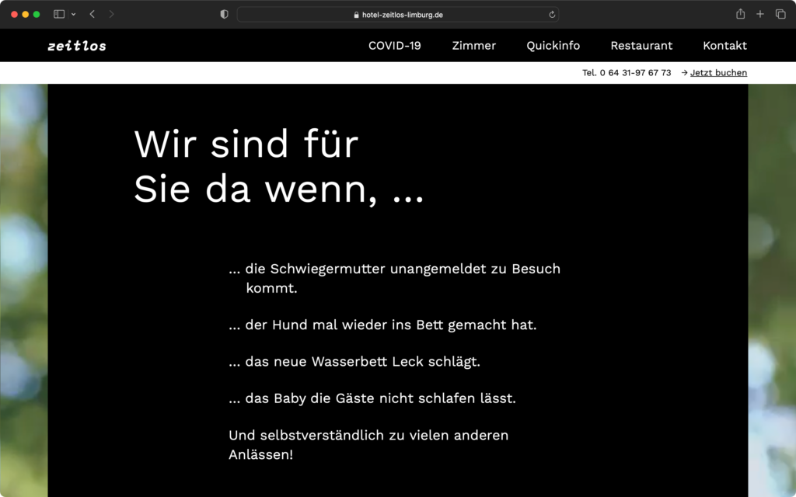Click the Jetzt buchen link
This screenshot has width=796, height=497.
[x=718, y=72]
